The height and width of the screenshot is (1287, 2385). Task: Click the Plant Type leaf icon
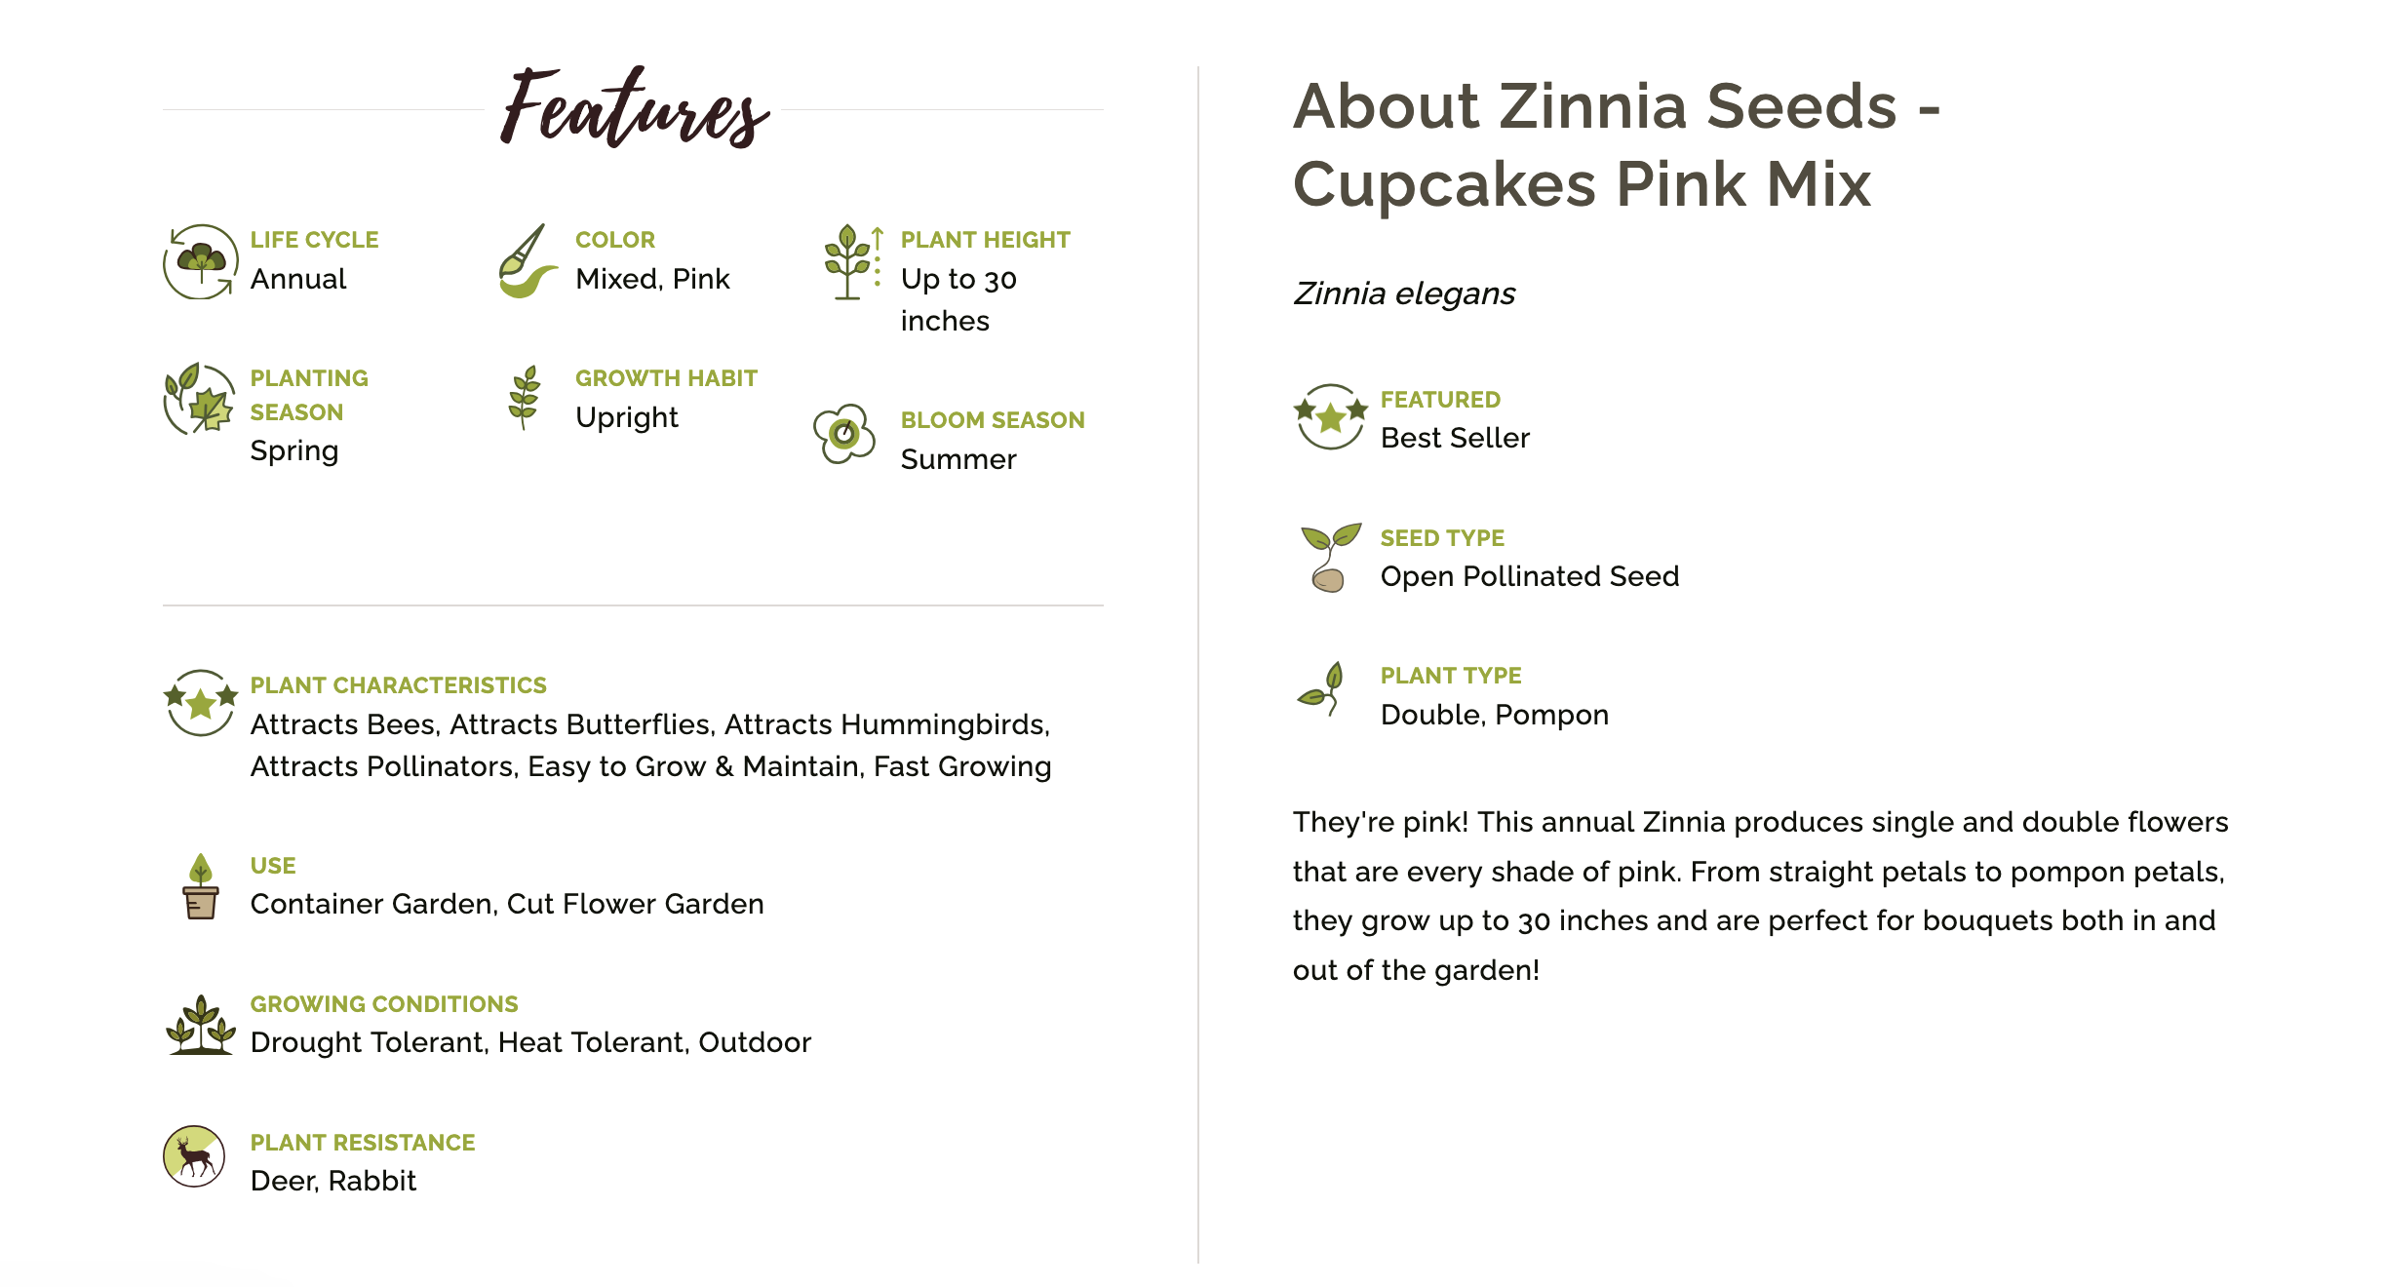click(1322, 688)
